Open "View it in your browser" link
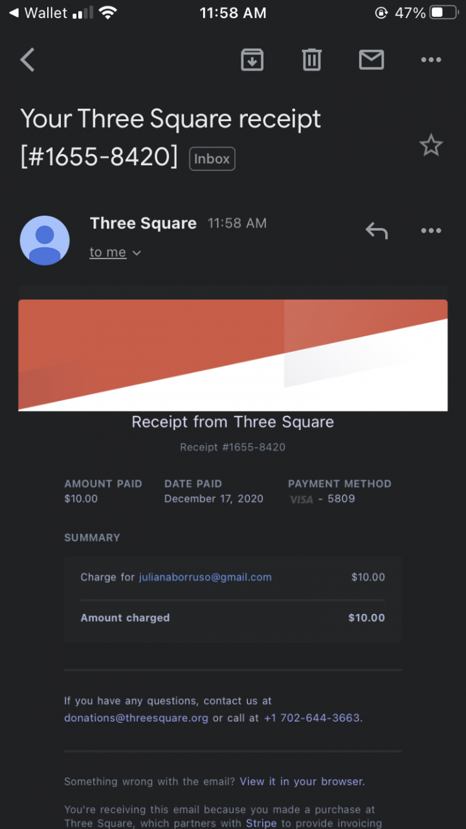The height and width of the screenshot is (829, 466). click(x=302, y=781)
